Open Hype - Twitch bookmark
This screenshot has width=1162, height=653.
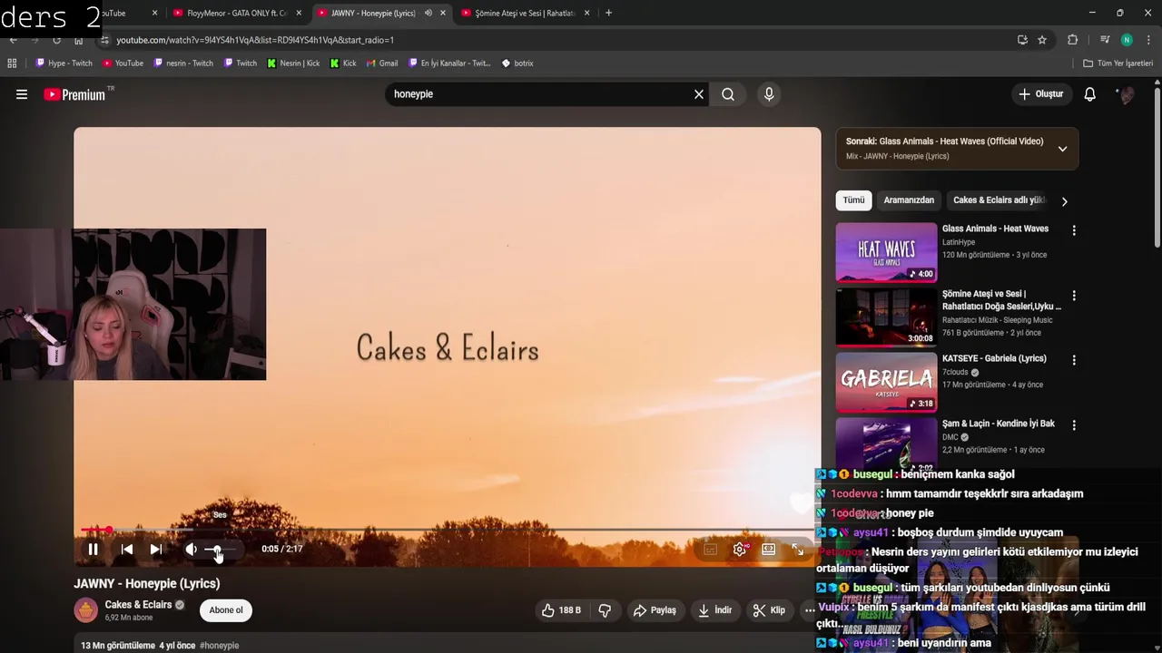[x=64, y=63]
